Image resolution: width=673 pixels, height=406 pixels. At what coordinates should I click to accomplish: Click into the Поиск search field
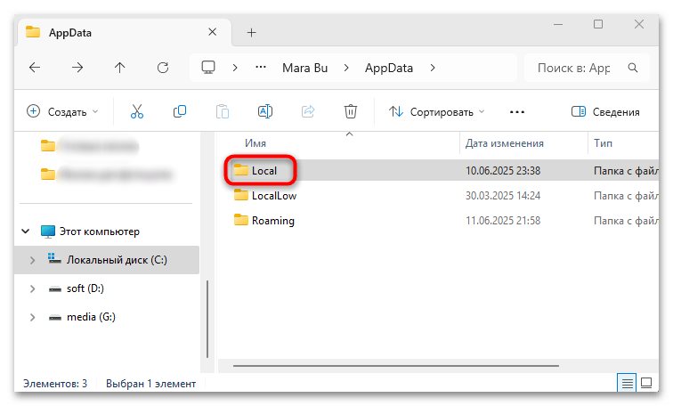click(574, 68)
